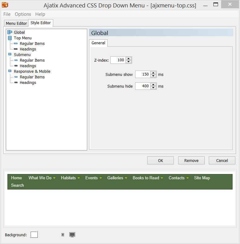Open the Help menu
Screen dimensions: 240x244
[40, 14]
